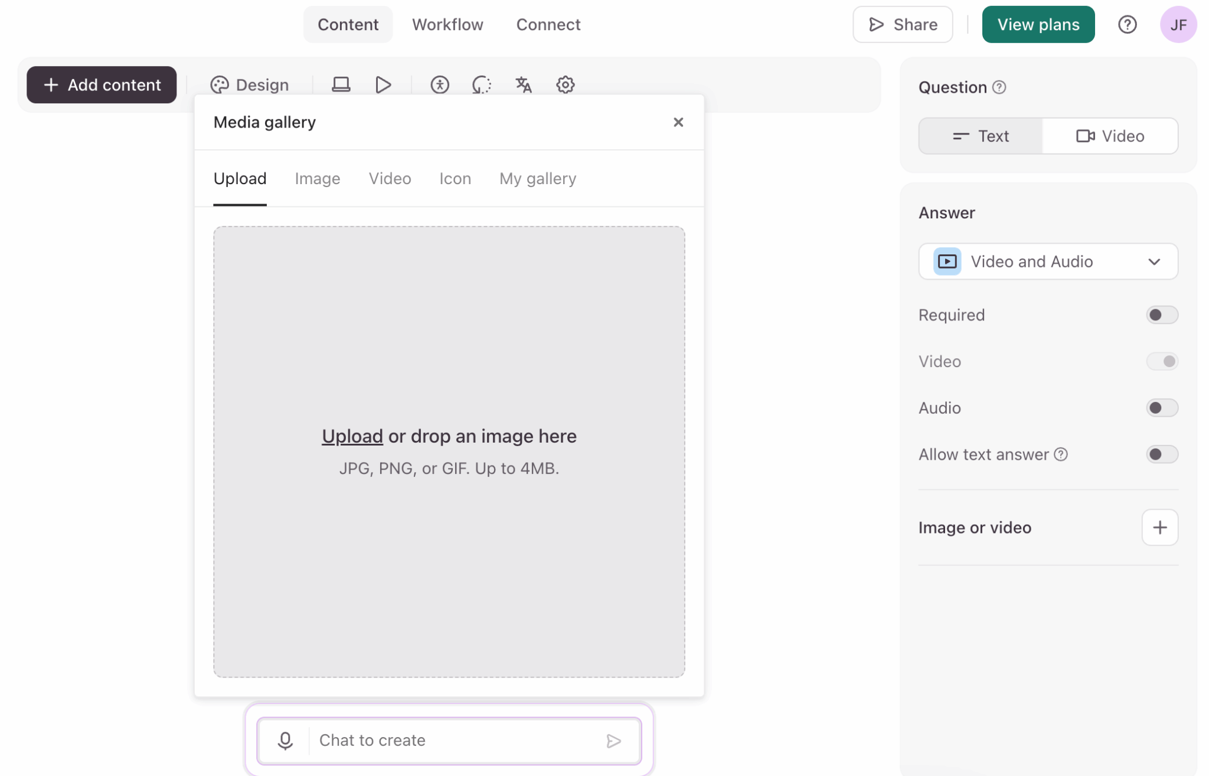The height and width of the screenshot is (776, 1209).
Task: Open the Workflow tab
Action: point(447,24)
